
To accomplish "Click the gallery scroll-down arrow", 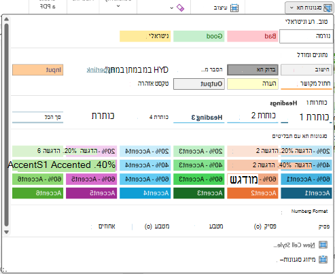I will pyautogui.click(x=6, y=232).
